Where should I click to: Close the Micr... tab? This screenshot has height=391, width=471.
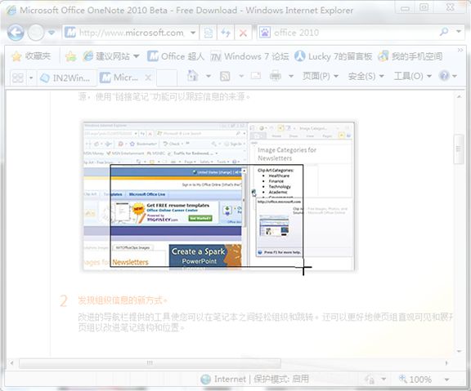pyautogui.click(x=148, y=78)
